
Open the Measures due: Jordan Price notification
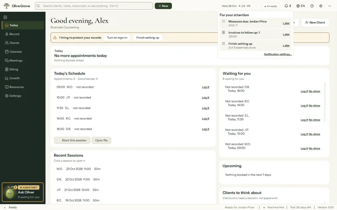coord(256,23)
